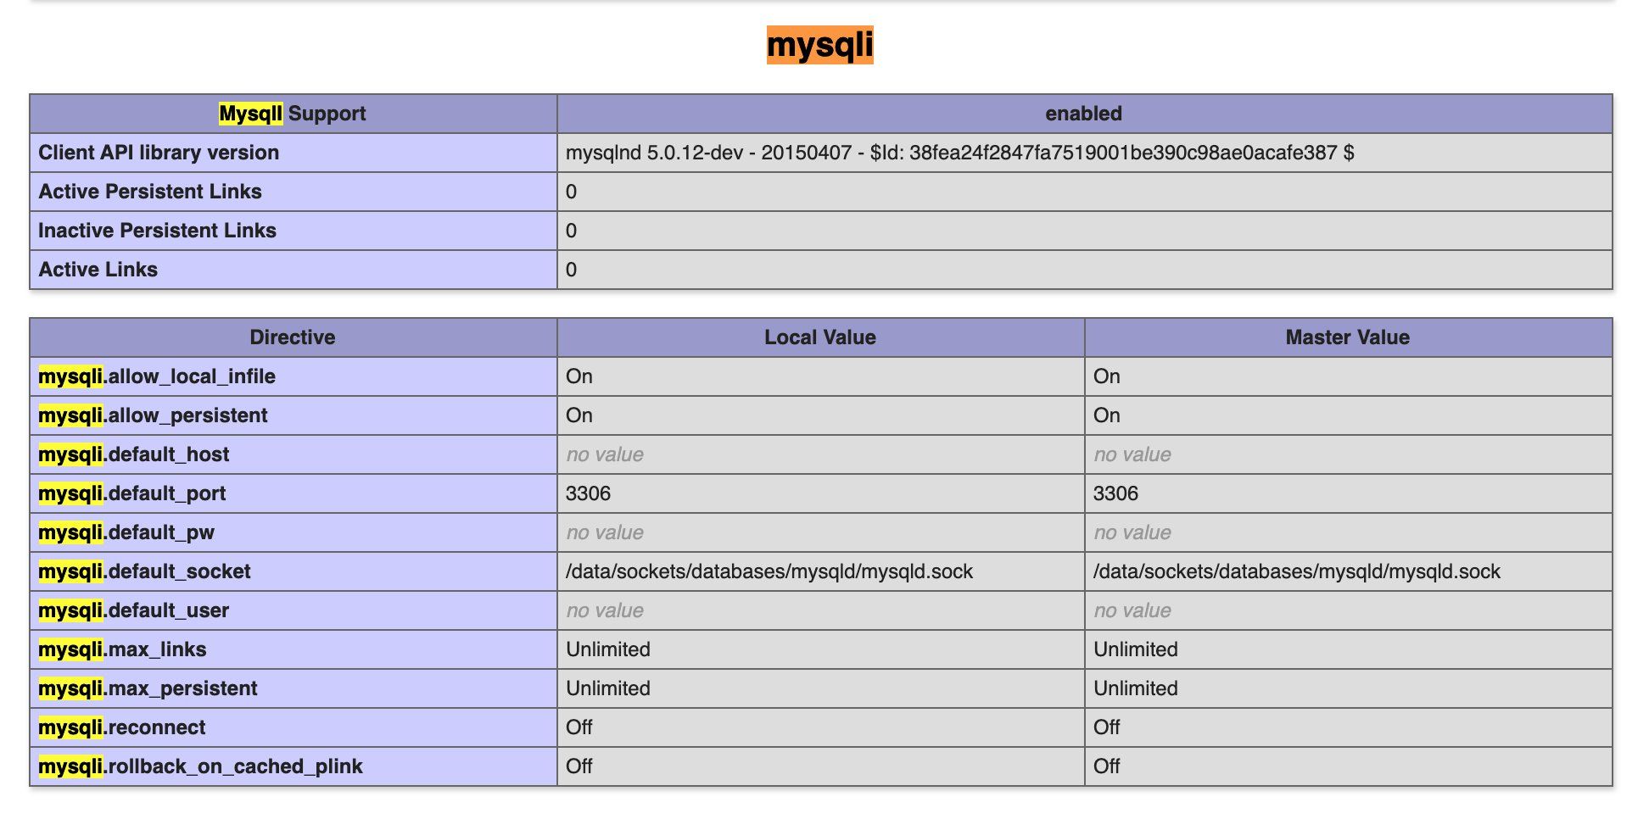Select mysqli.max_links directive
The width and height of the screenshot is (1649, 819).
point(122,649)
